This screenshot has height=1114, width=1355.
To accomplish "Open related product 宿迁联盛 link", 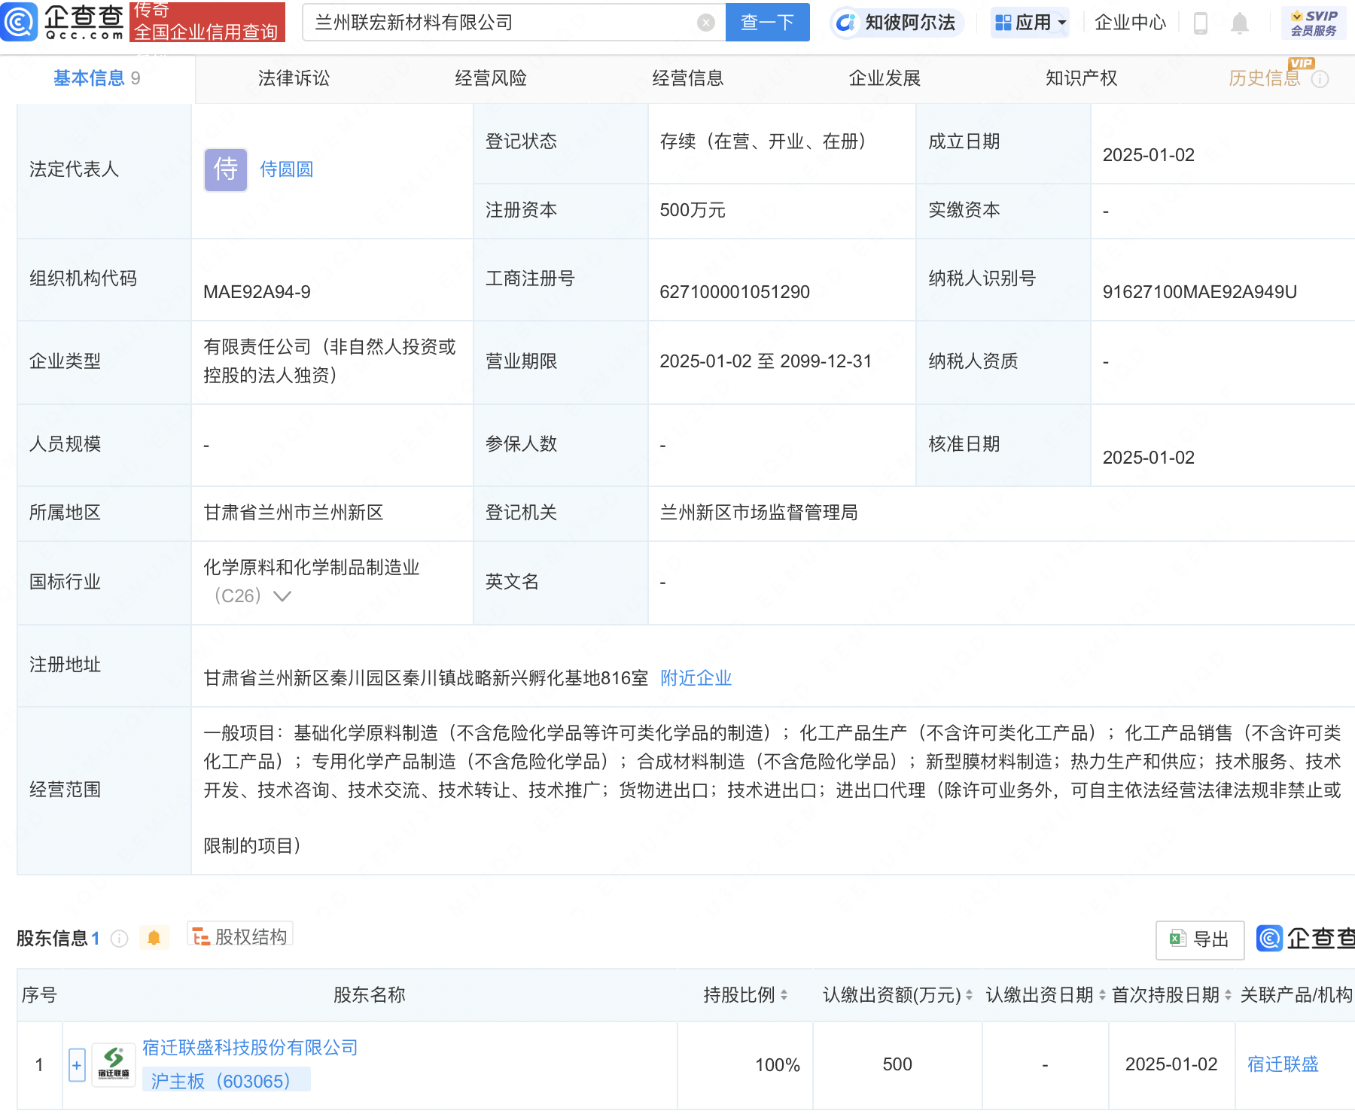I will 1283,1064.
